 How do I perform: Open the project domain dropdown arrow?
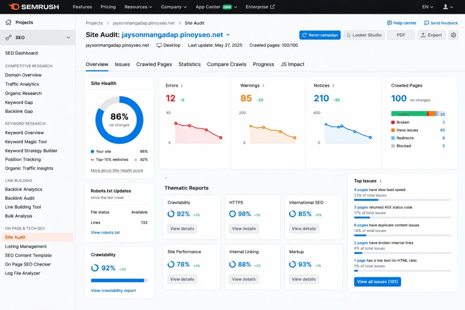(228, 34)
